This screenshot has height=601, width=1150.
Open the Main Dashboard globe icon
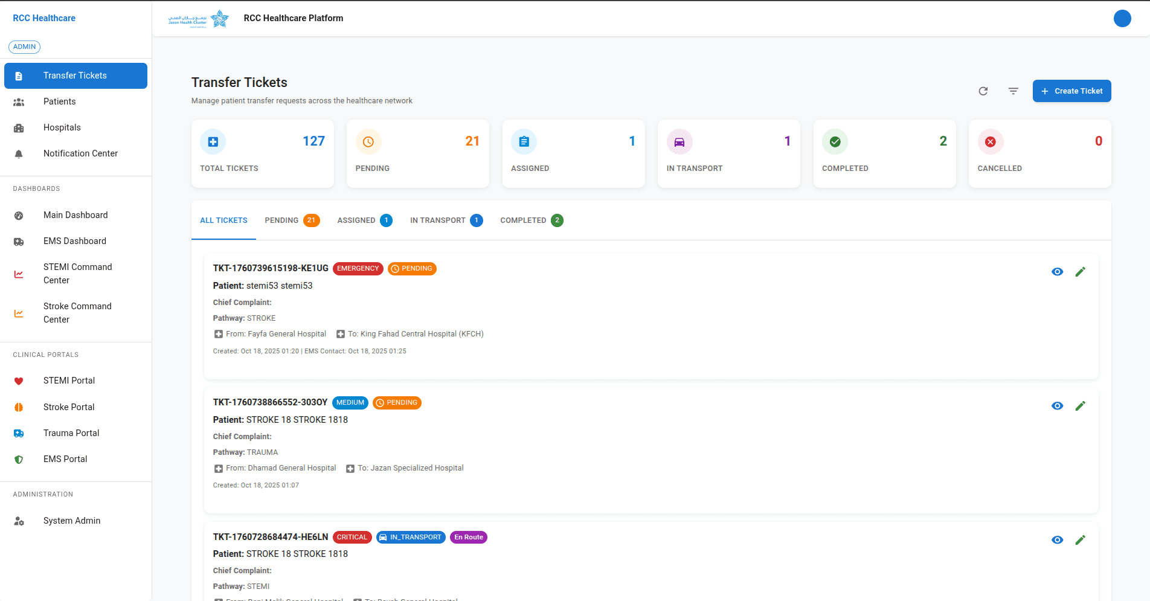coord(19,215)
